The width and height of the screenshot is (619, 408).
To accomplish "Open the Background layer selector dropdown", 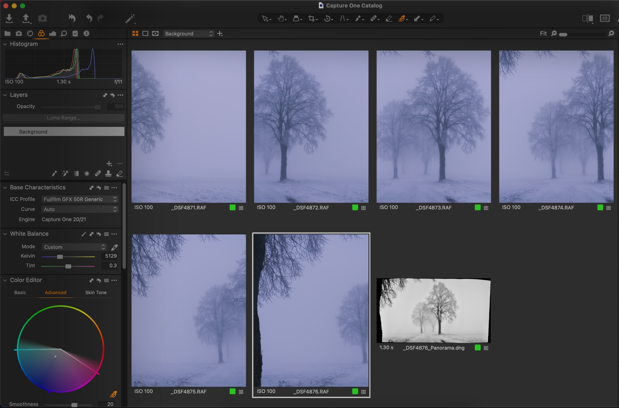I will click(189, 33).
